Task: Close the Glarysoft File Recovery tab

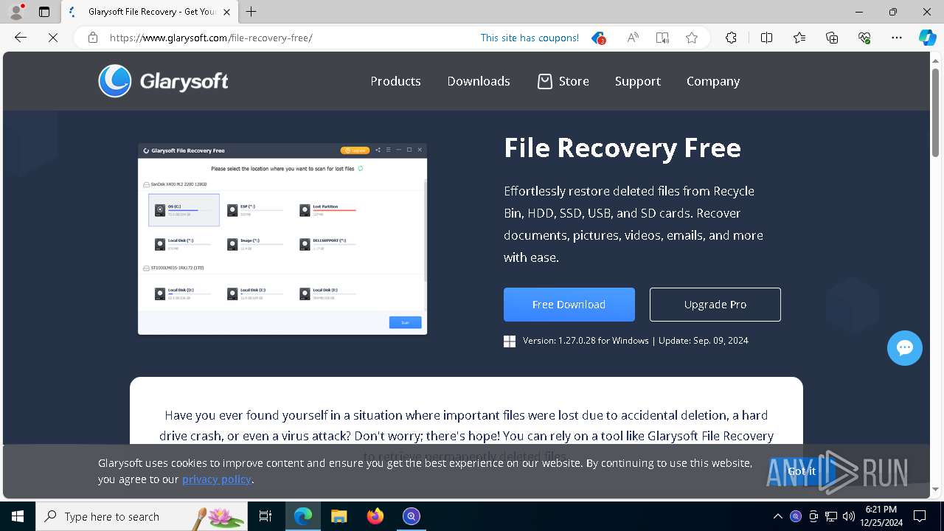Action: coord(227,12)
